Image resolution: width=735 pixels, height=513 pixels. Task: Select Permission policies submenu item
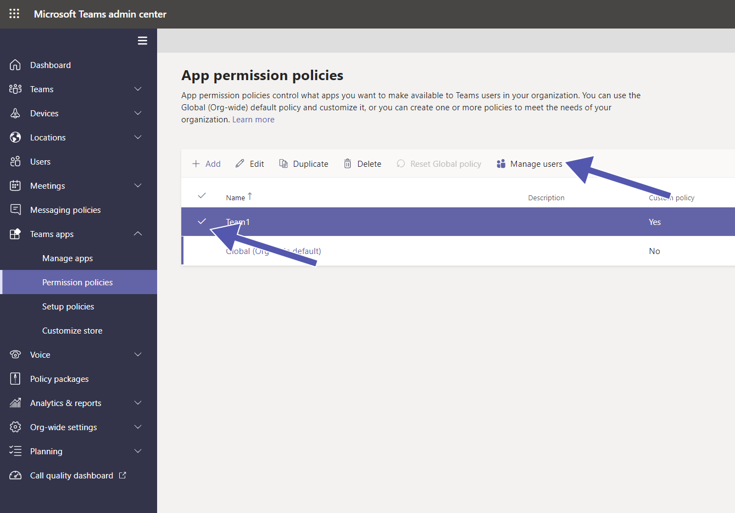(79, 282)
